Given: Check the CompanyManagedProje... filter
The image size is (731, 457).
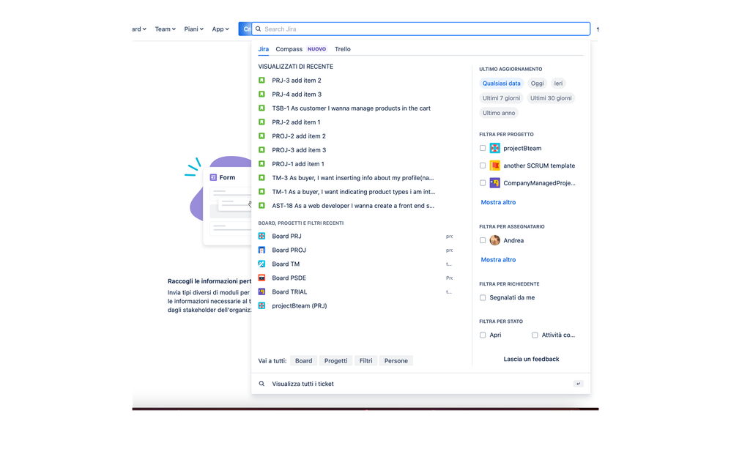Looking at the screenshot, I should [483, 183].
